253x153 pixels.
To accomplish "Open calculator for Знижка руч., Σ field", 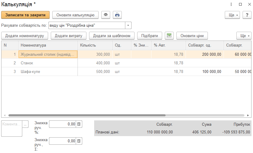I will click(x=79, y=141).
